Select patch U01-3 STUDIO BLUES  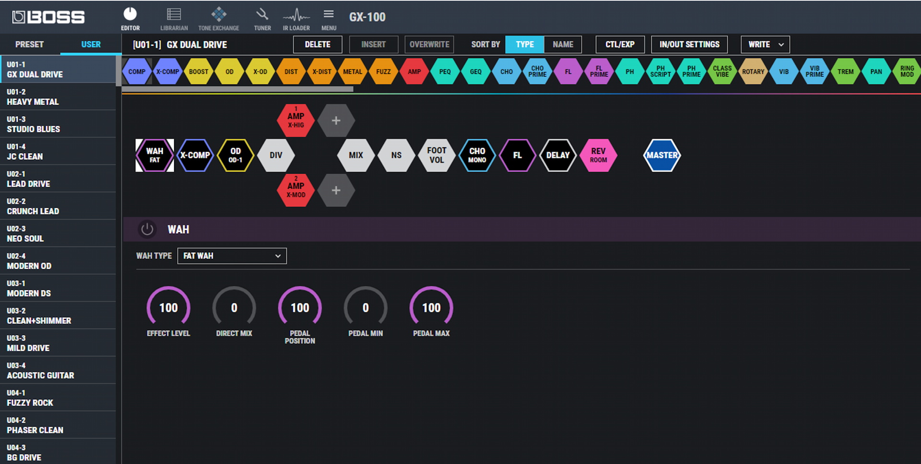coord(58,124)
